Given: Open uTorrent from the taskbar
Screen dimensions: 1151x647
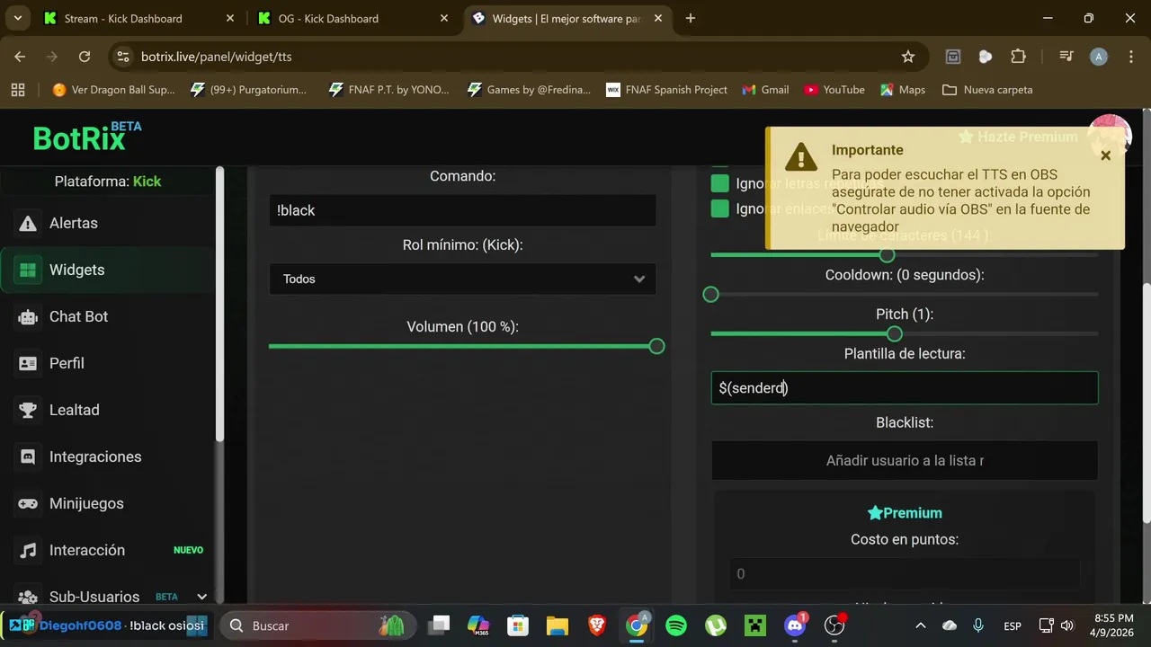Looking at the screenshot, I should (716, 625).
